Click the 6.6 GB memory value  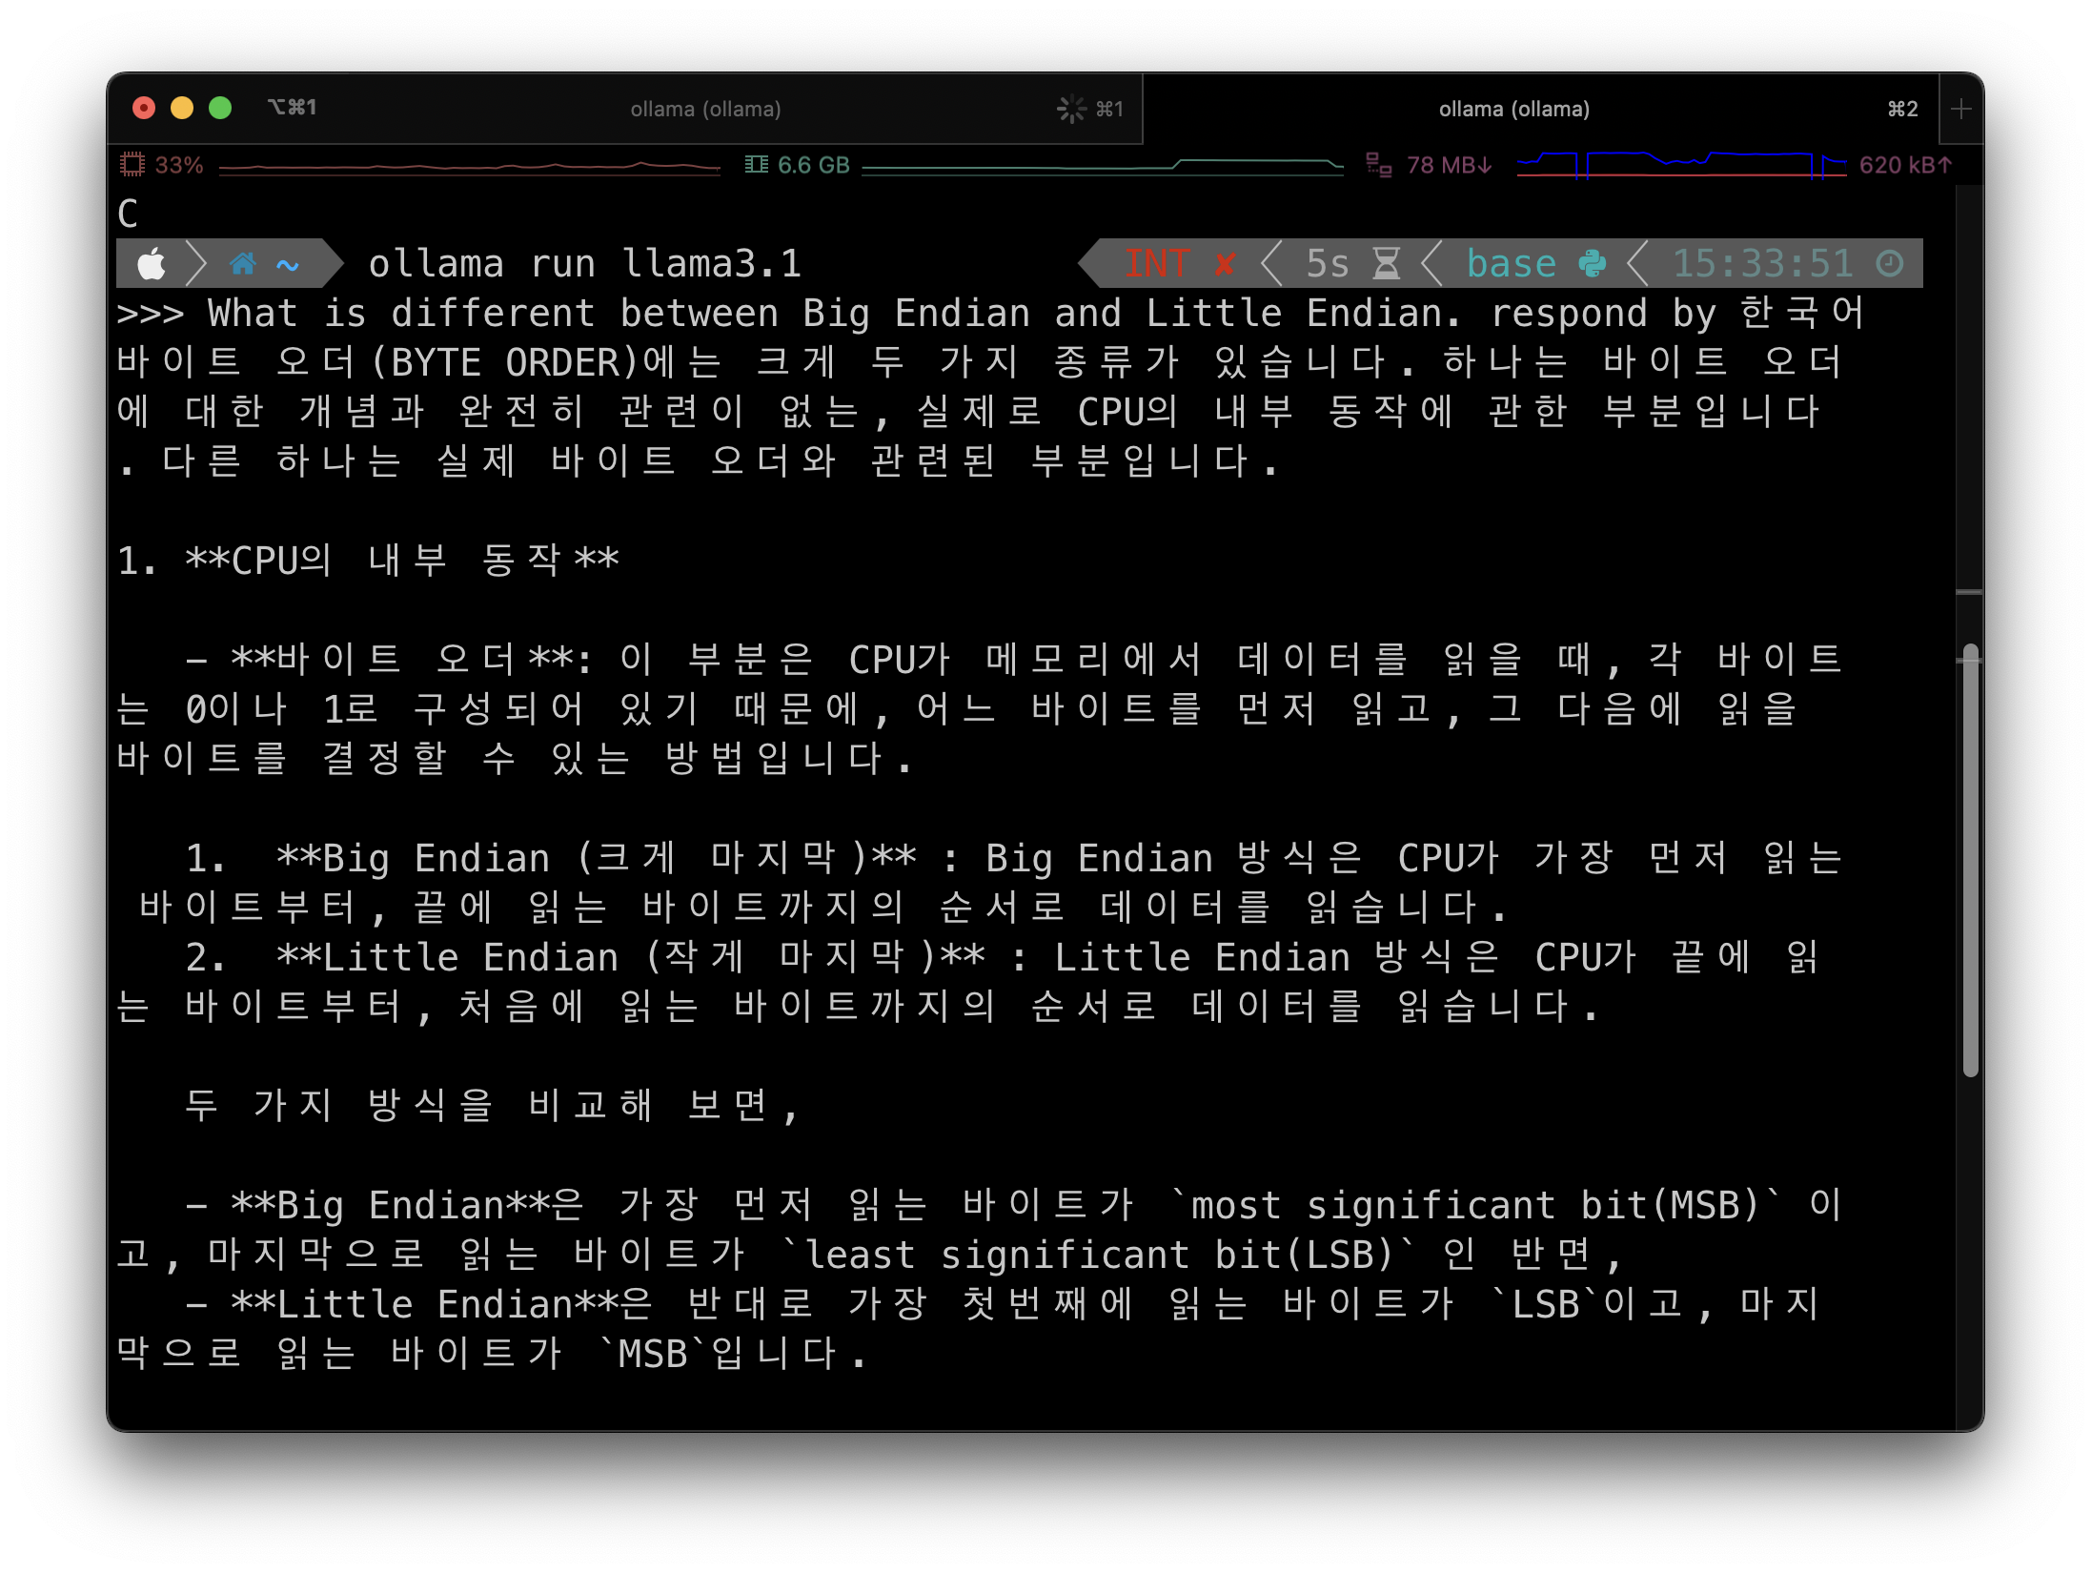(x=813, y=165)
